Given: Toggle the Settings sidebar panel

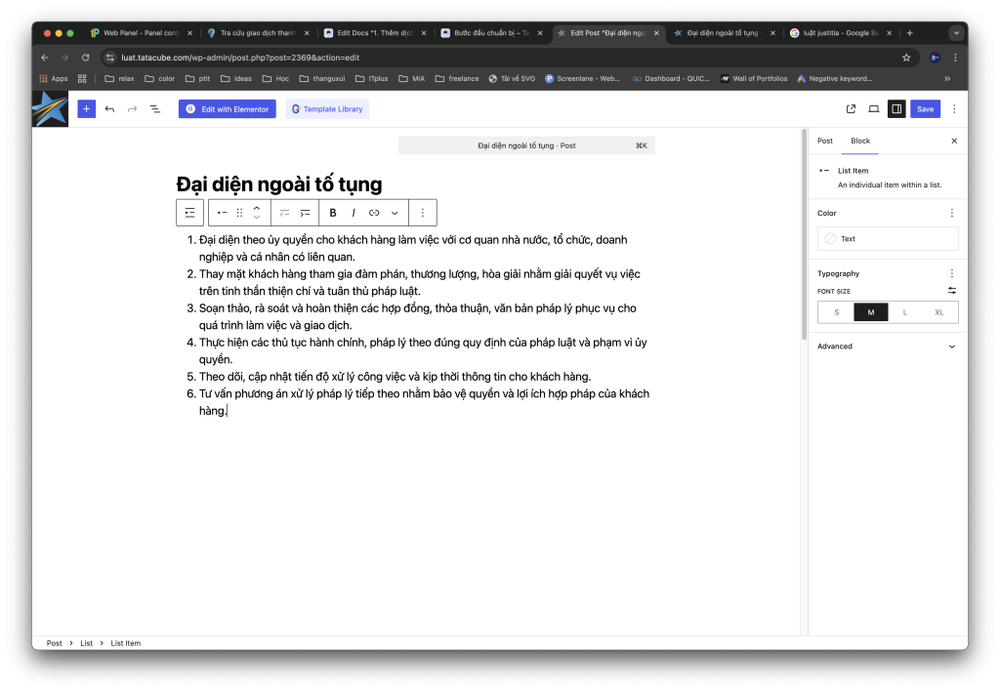Looking at the screenshot, I should click(896, 109).
